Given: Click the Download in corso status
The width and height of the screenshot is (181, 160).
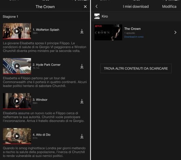Looking at the screenshot, I should pos(134,37).
